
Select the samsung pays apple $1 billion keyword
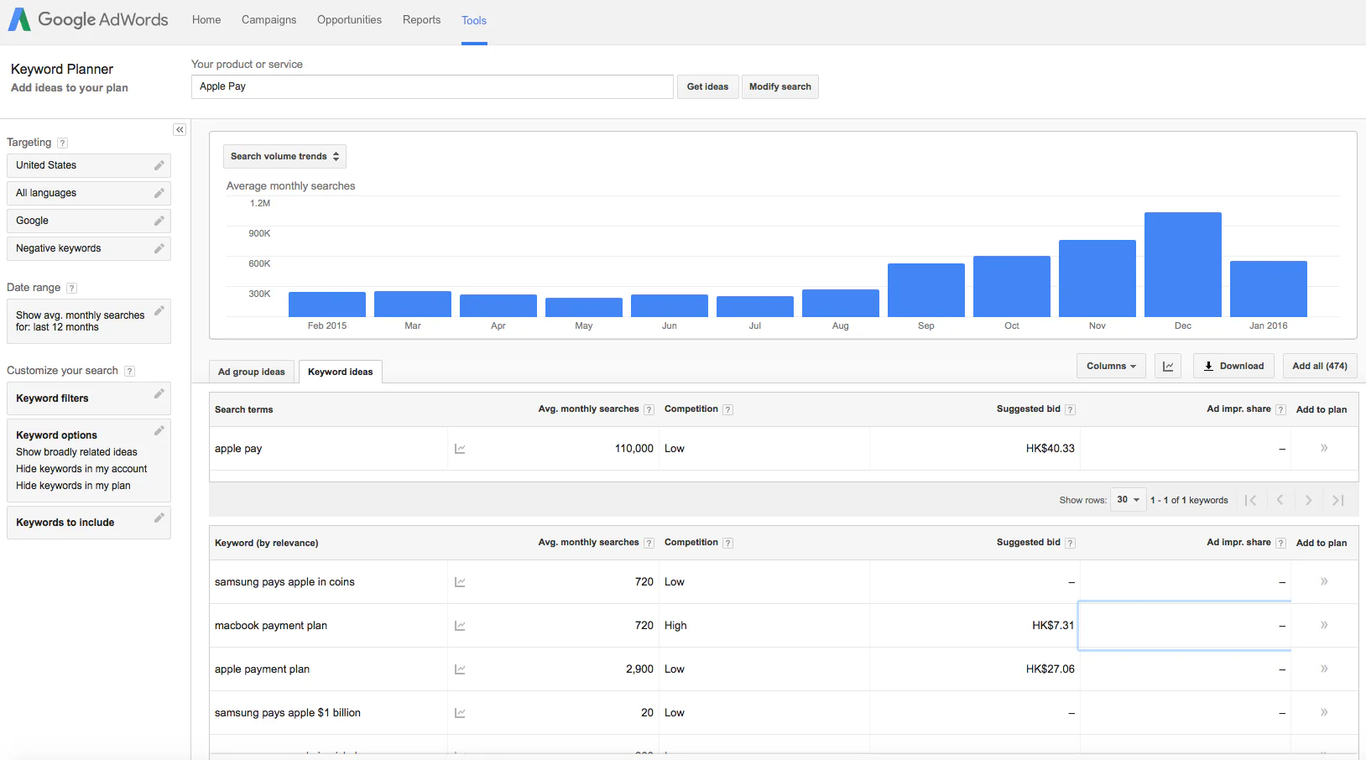coord(288,713)
